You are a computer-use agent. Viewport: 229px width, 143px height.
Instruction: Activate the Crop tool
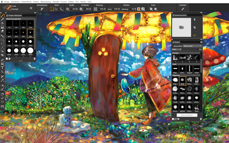point(2,55)
